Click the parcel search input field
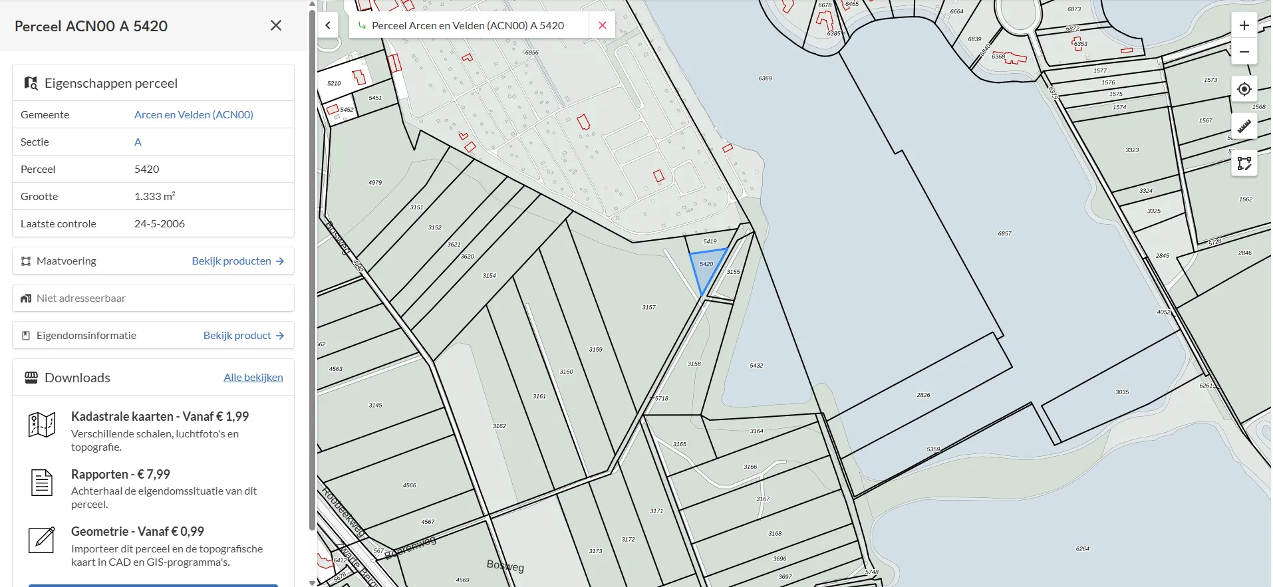Image resolution: width=1273 pixels, height=587 pixels. pyautogui.click(x=469, y=25)
